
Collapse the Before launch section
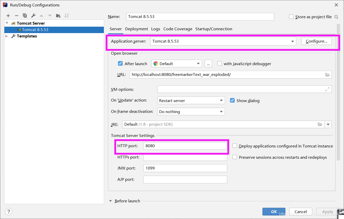tap(110, 201)
